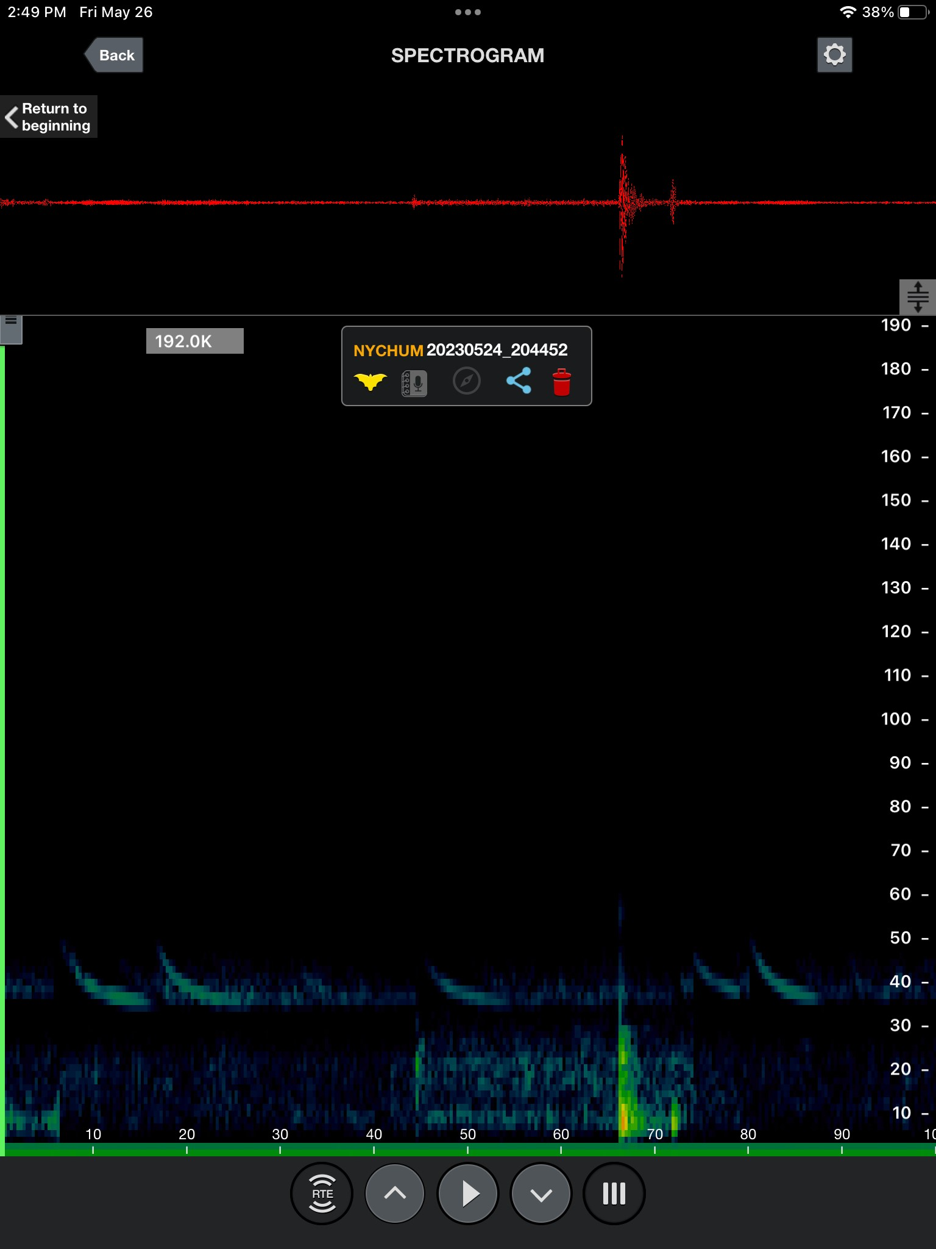936x1249 pixels.
Task: Tap the 10 ms time axis marker
Action: 93,1134
